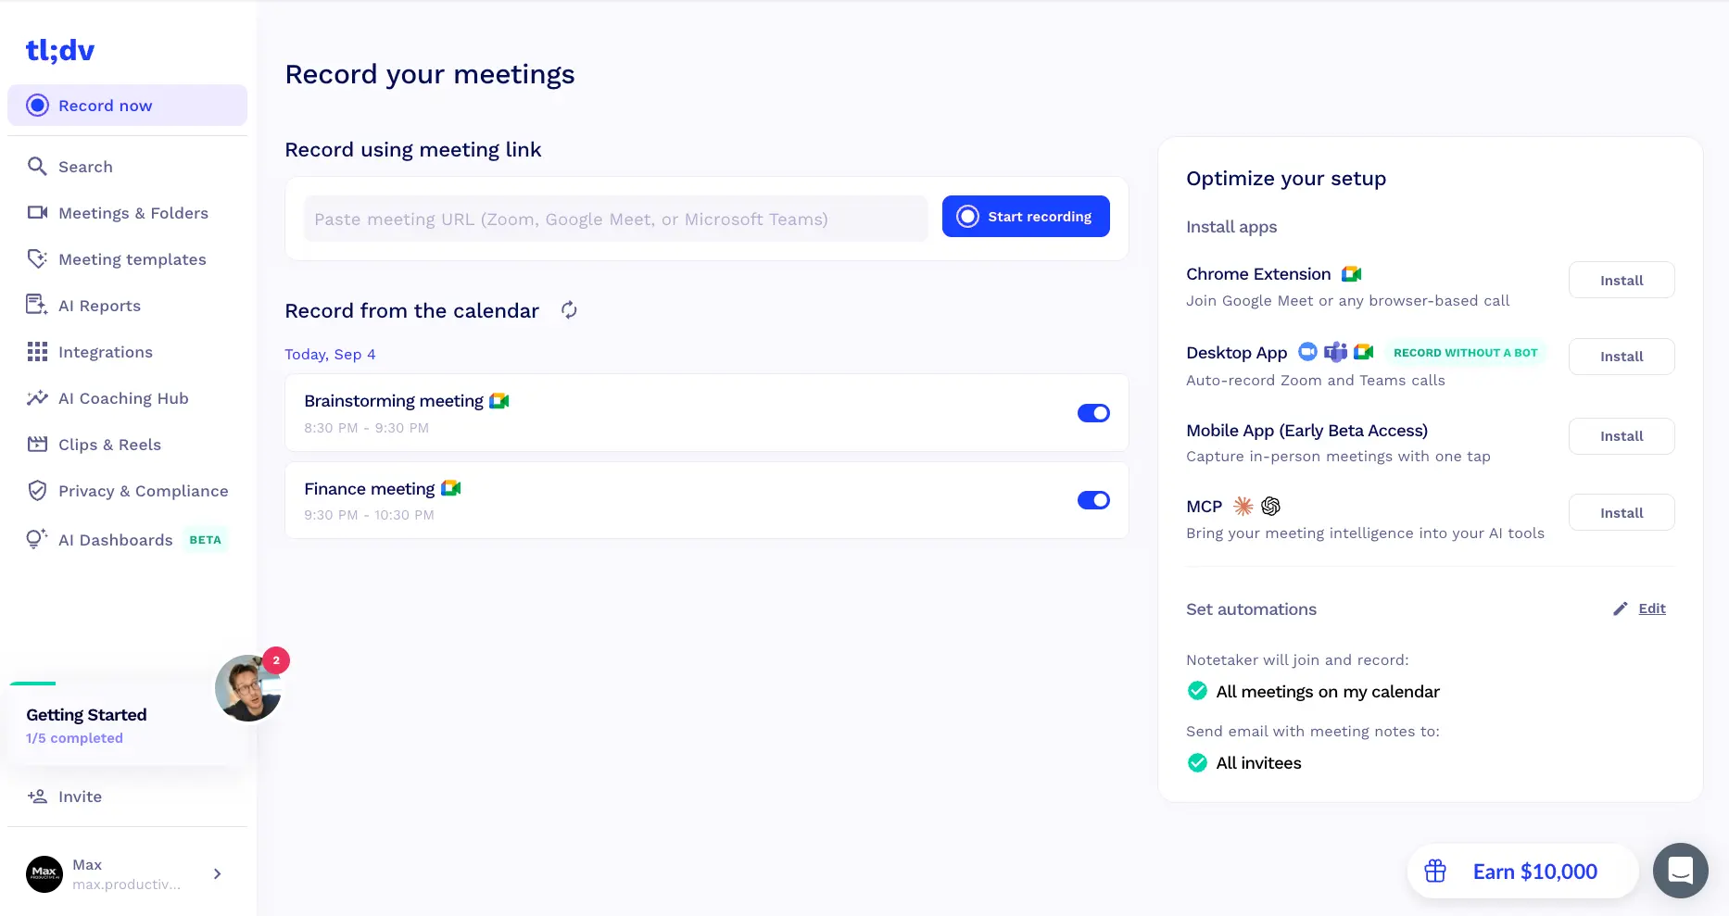This screenshot has height=916, width=1729.
Task: Click the AI Coaching Hub chart icon
Action: coord(37,398)
